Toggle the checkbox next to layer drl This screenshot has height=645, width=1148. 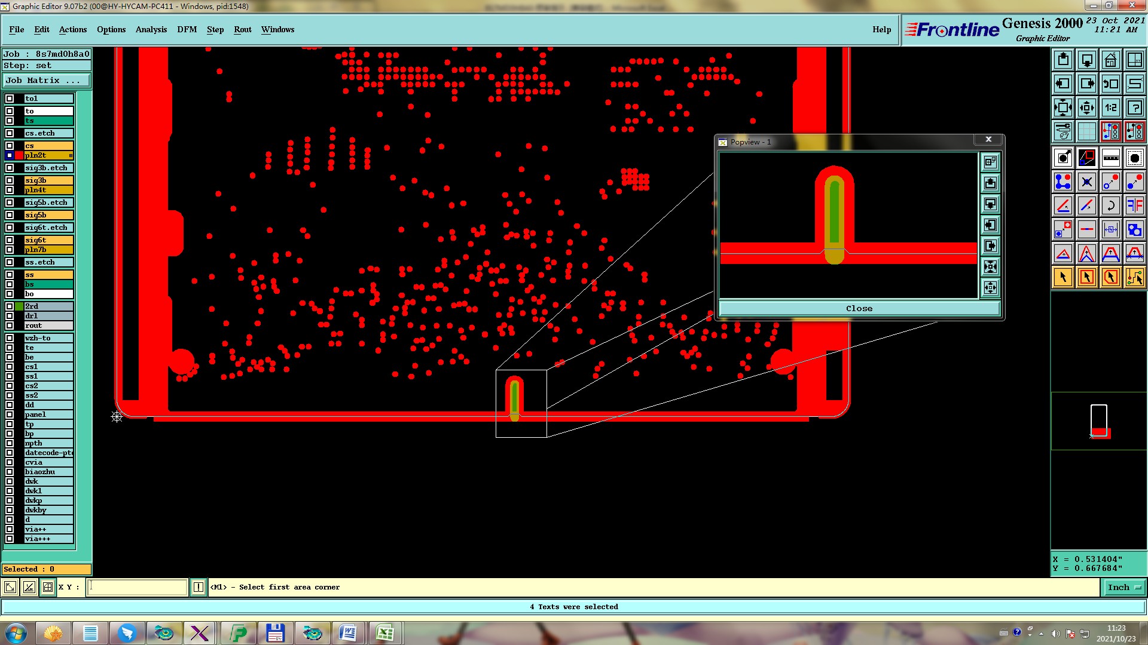tap(10, 316)
